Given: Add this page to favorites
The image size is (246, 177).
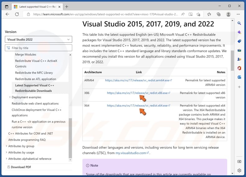Looking at the screenshot, I should (198, 14).
